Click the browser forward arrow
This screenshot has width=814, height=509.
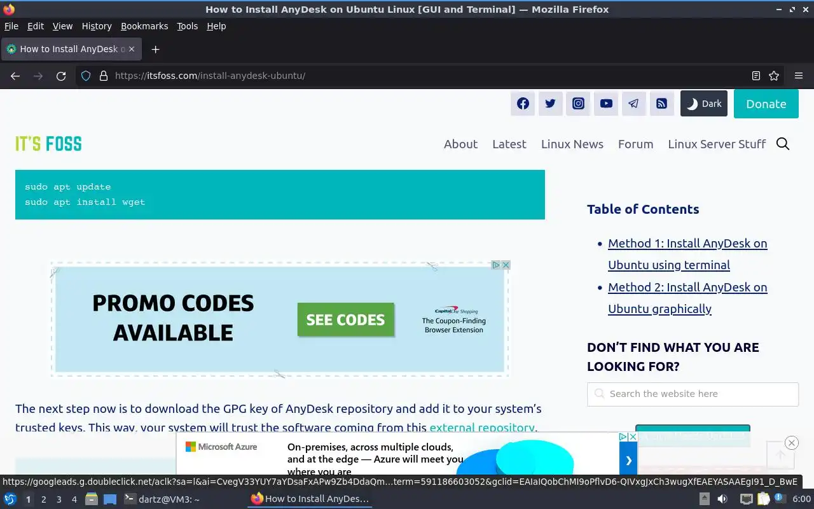coord(38,76)
